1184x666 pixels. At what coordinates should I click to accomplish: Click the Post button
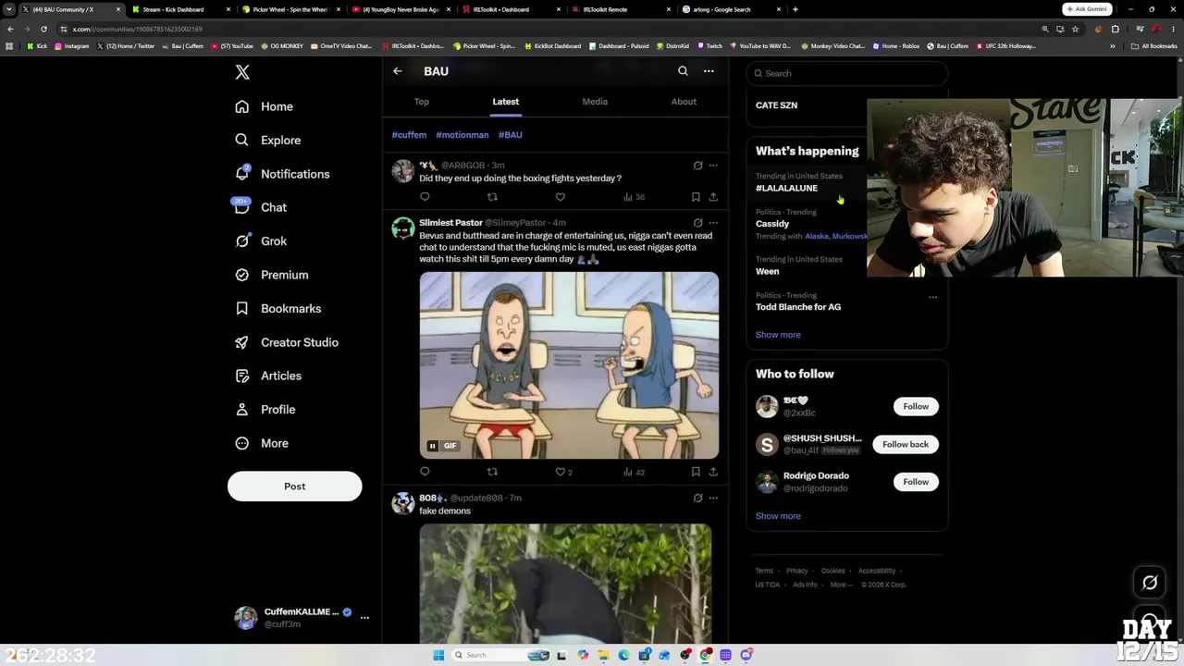tap(295, 487)
